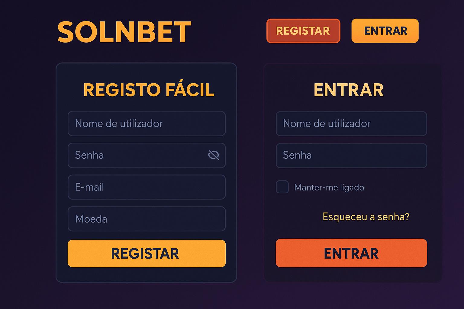This screenshot has height=309, width=464.
Task: Select the ENTRAR tab at the top
Action: pos(385,30)
